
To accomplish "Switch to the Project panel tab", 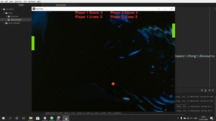I will 21,5.
